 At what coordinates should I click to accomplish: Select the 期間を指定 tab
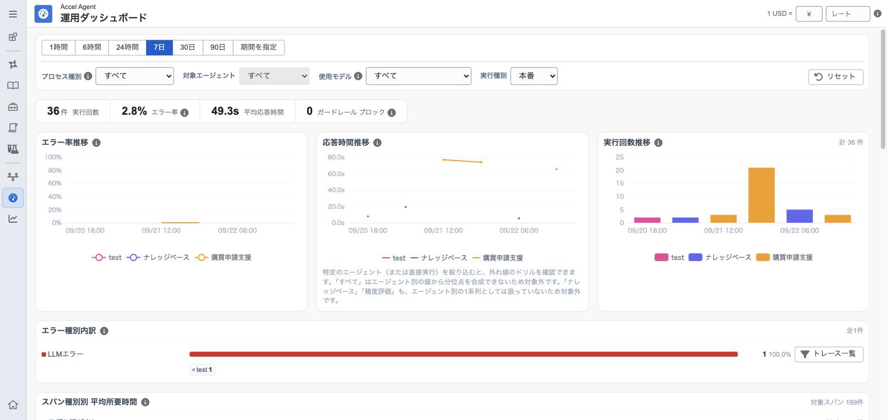259,47
